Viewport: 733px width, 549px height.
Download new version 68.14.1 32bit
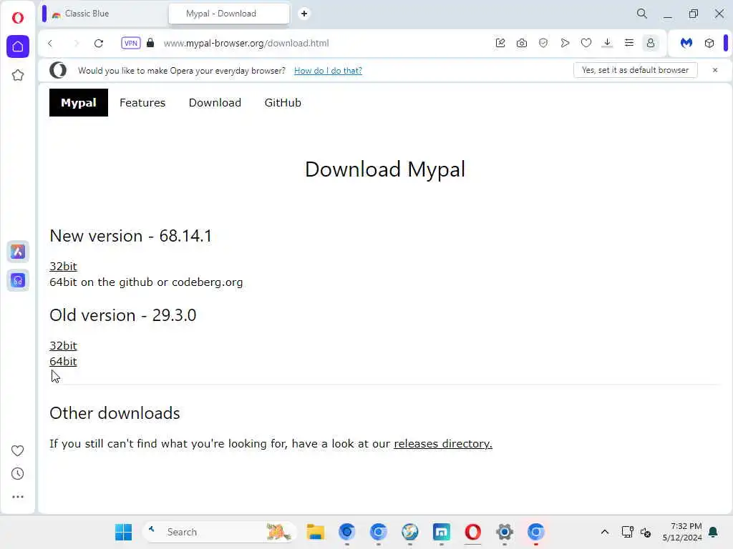tap(63, 266)
